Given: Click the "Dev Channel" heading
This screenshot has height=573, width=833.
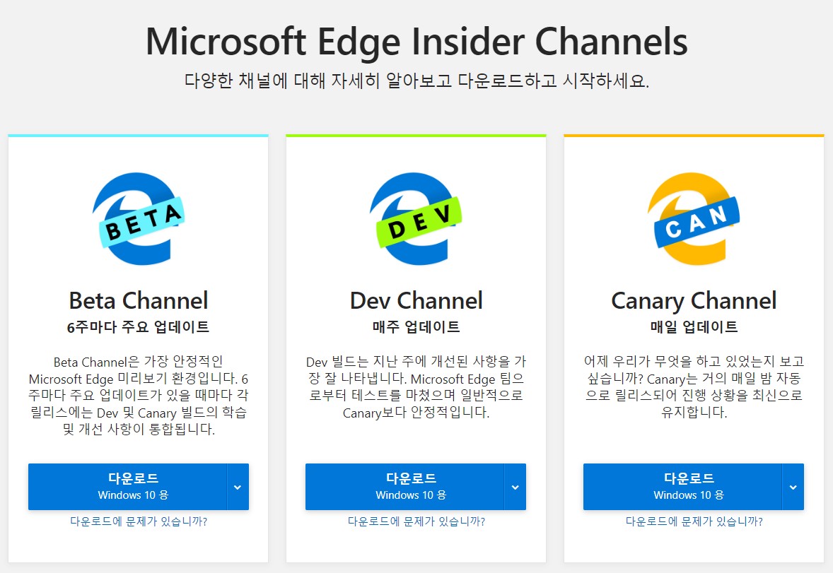Looking at the screenshot, I should coord(416,300).
